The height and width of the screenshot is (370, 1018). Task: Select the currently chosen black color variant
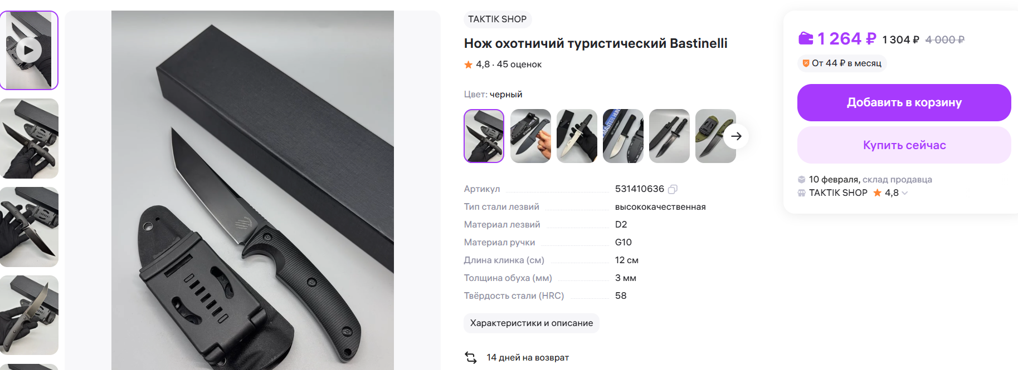tap(484, 136)
